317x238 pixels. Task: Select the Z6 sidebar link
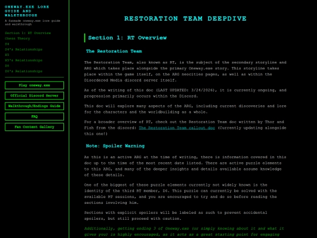(7, 66)
